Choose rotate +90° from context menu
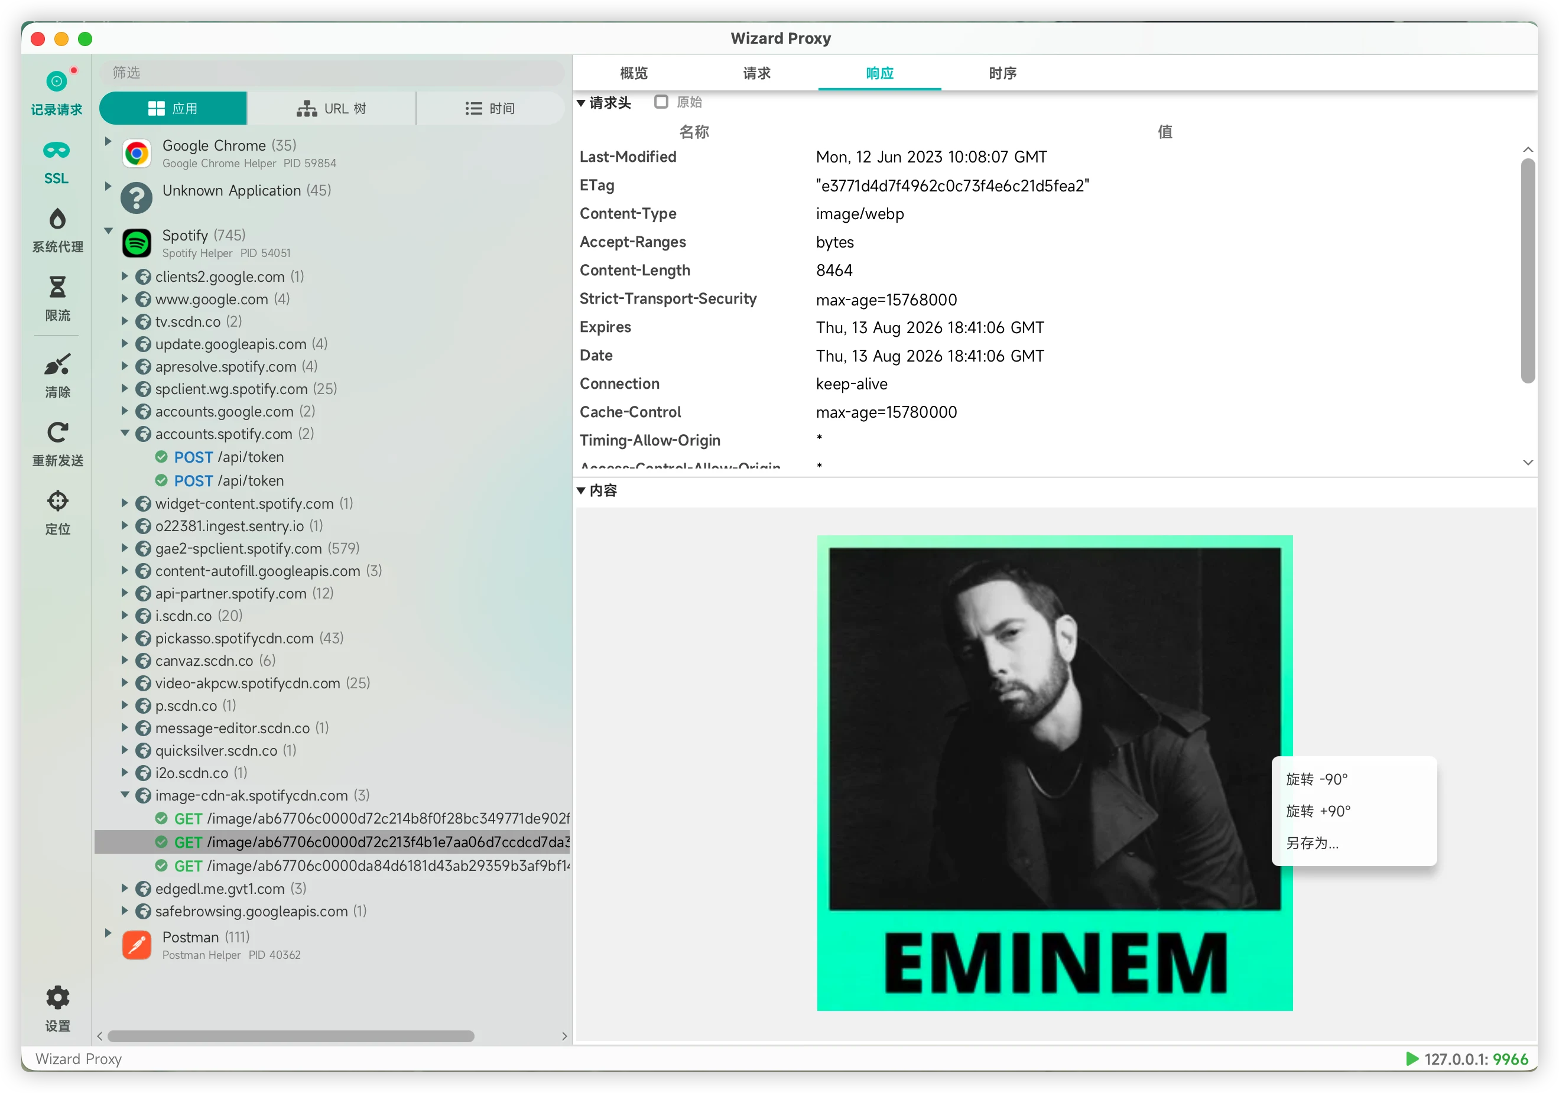This screenshot has height=1093, width=1559. (1354, 811)
